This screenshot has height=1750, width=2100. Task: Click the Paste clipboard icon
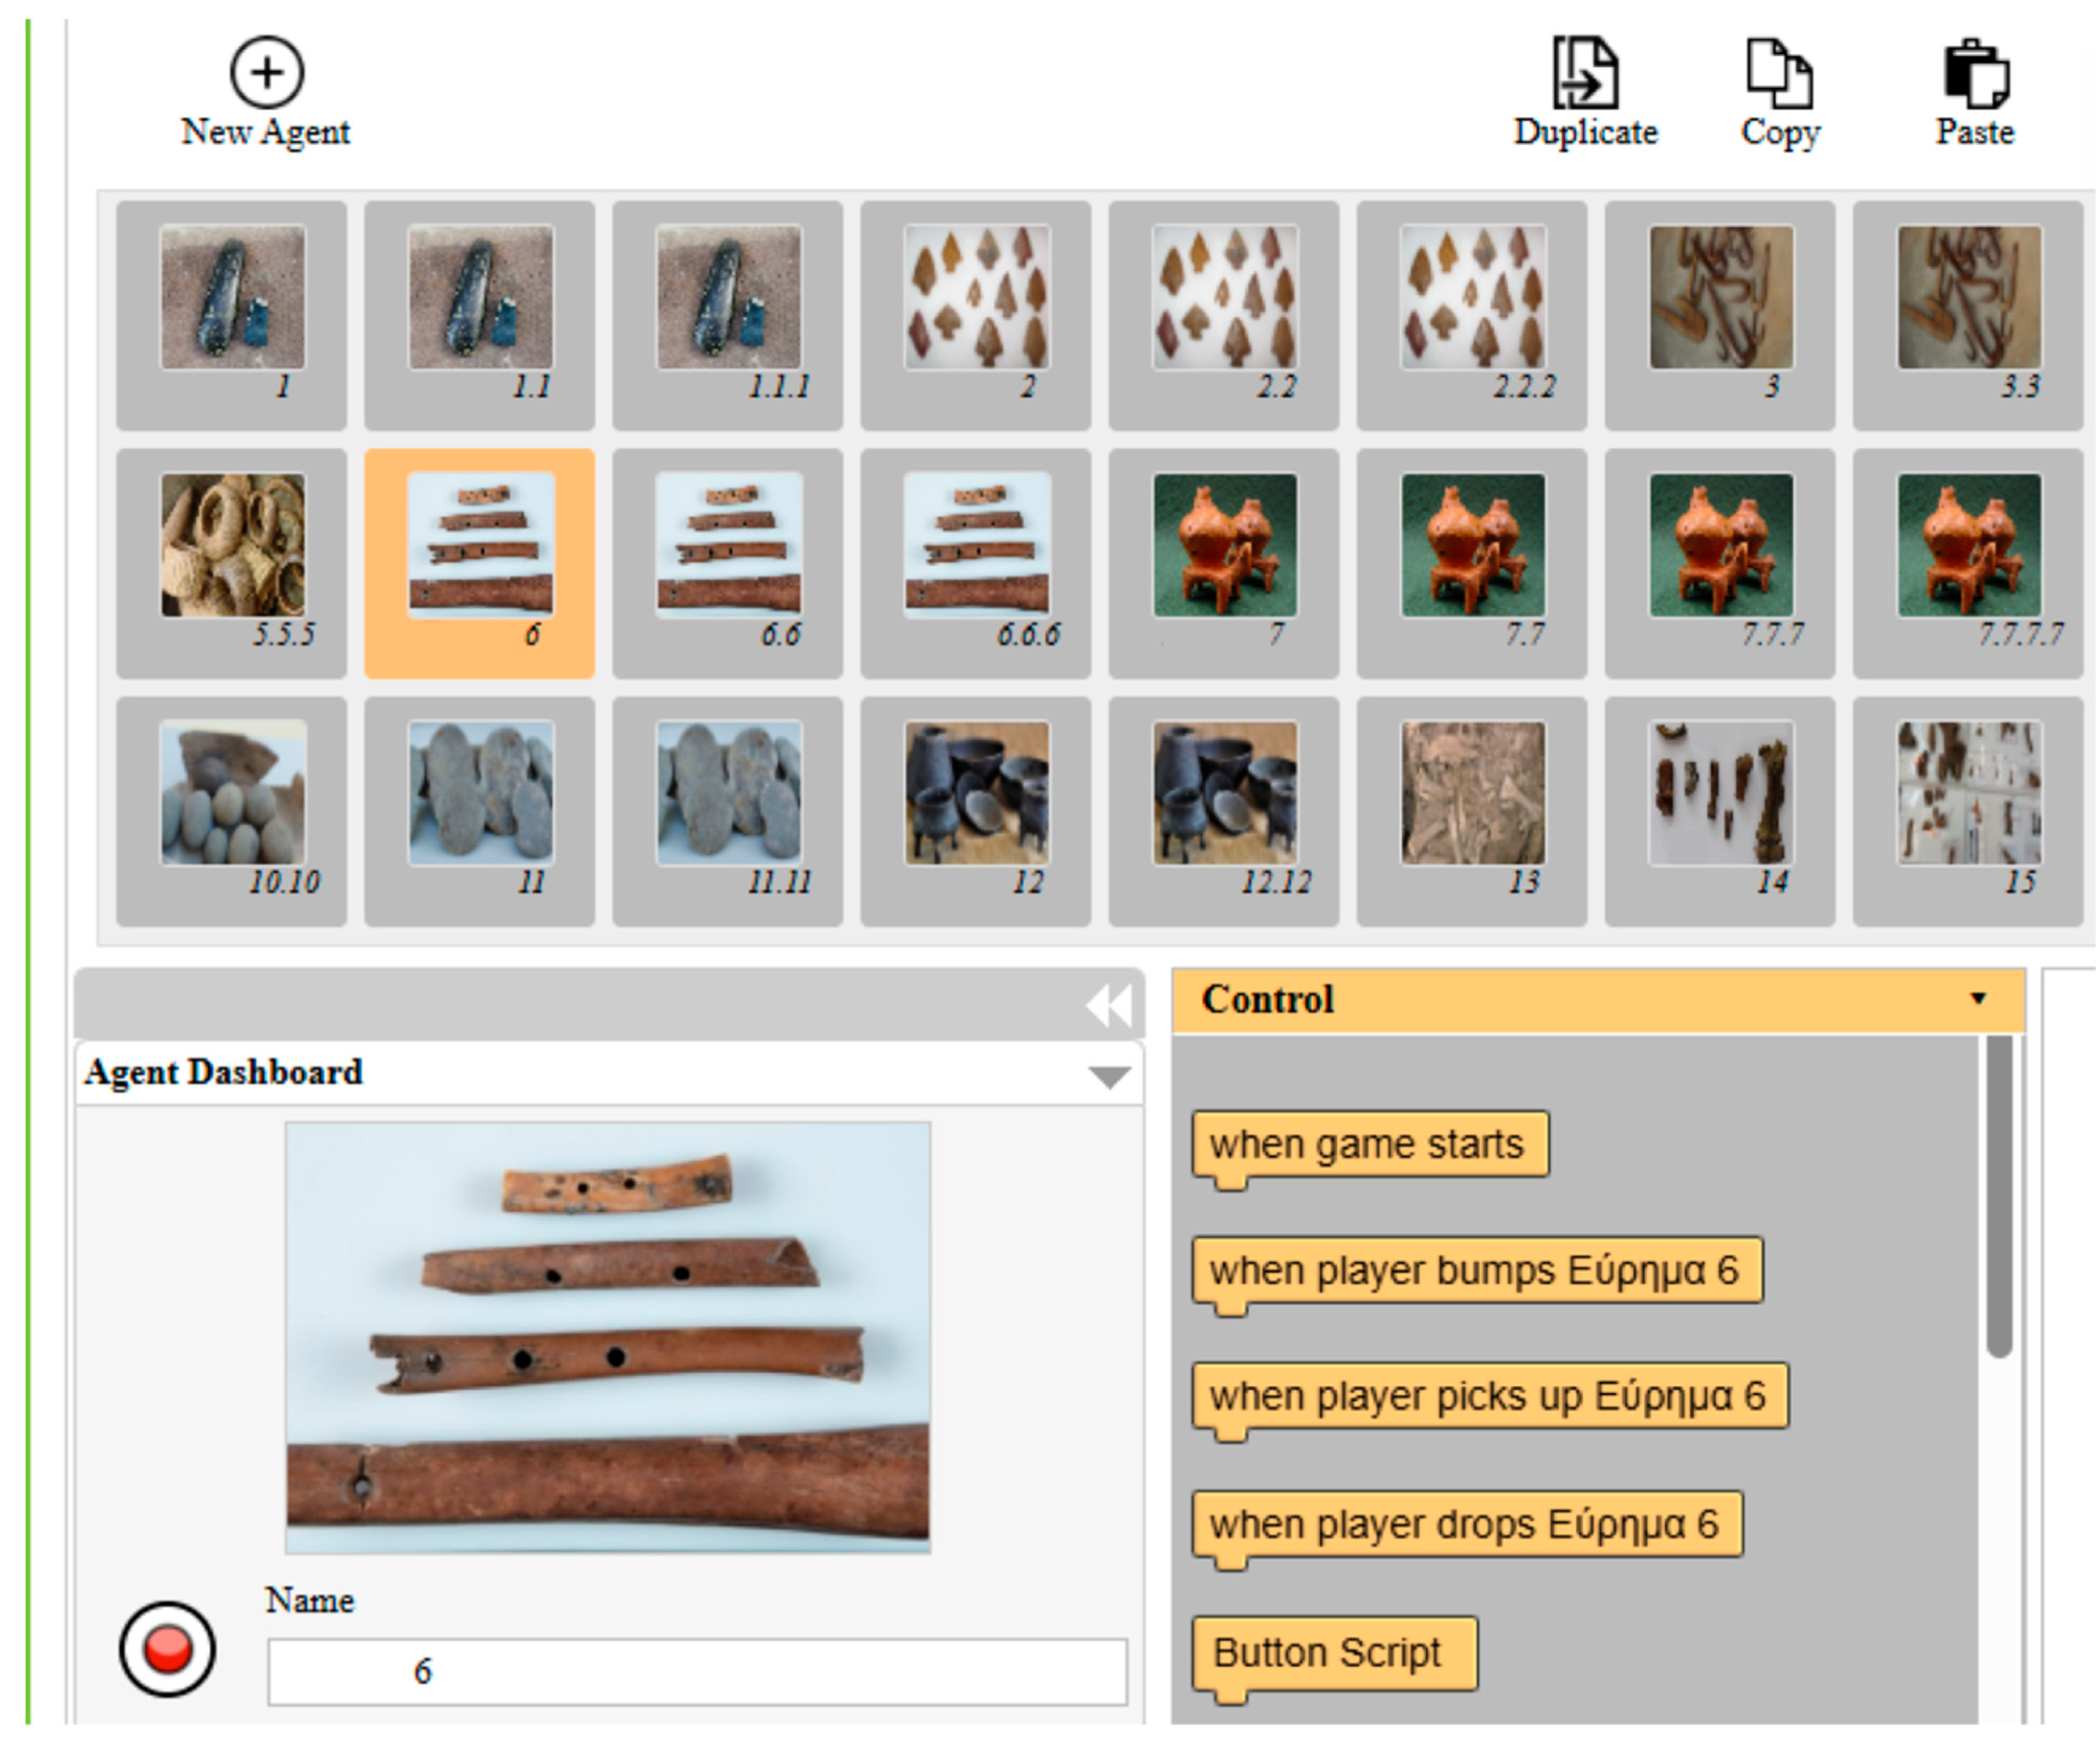(x=1975, y=72)
